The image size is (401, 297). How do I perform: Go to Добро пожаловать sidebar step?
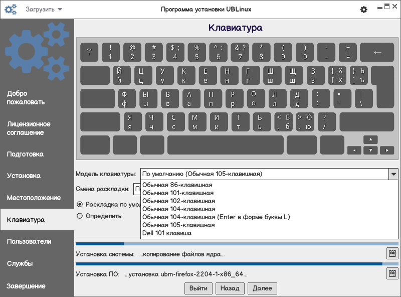coord(26,97)
